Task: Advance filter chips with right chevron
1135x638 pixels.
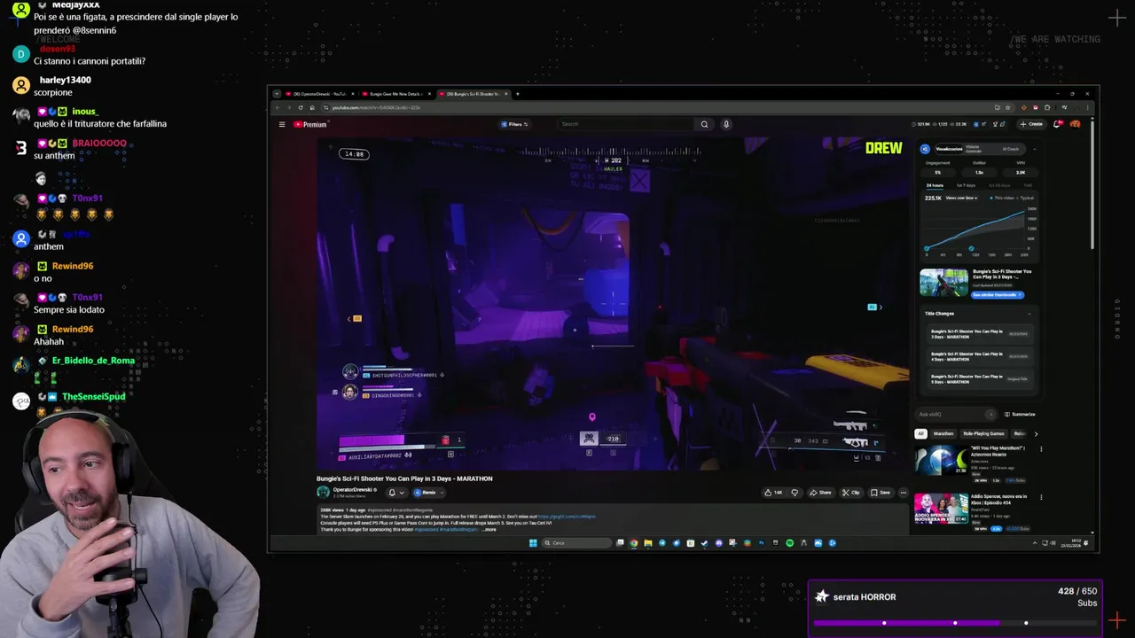Action: [x=1036, y=434]
